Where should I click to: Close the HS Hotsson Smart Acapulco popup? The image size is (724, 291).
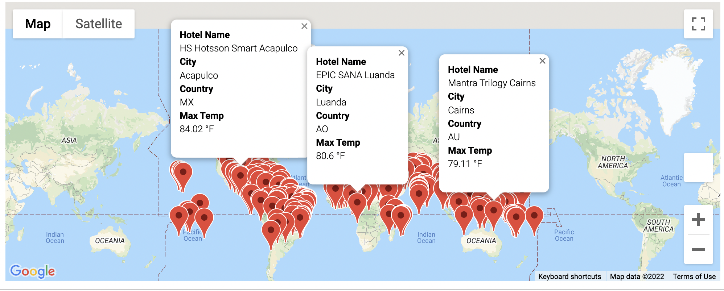[x=304, y=26]
